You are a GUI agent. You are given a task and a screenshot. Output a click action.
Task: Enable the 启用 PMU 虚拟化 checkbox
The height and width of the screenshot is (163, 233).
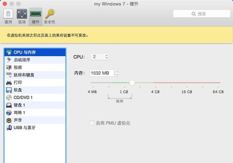pos(92,123)
